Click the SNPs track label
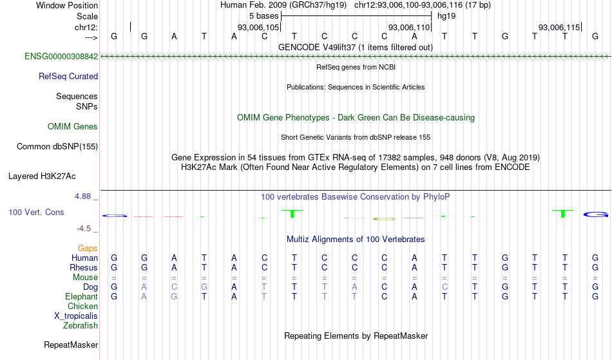The image size is (612, 360). (87, 106)
